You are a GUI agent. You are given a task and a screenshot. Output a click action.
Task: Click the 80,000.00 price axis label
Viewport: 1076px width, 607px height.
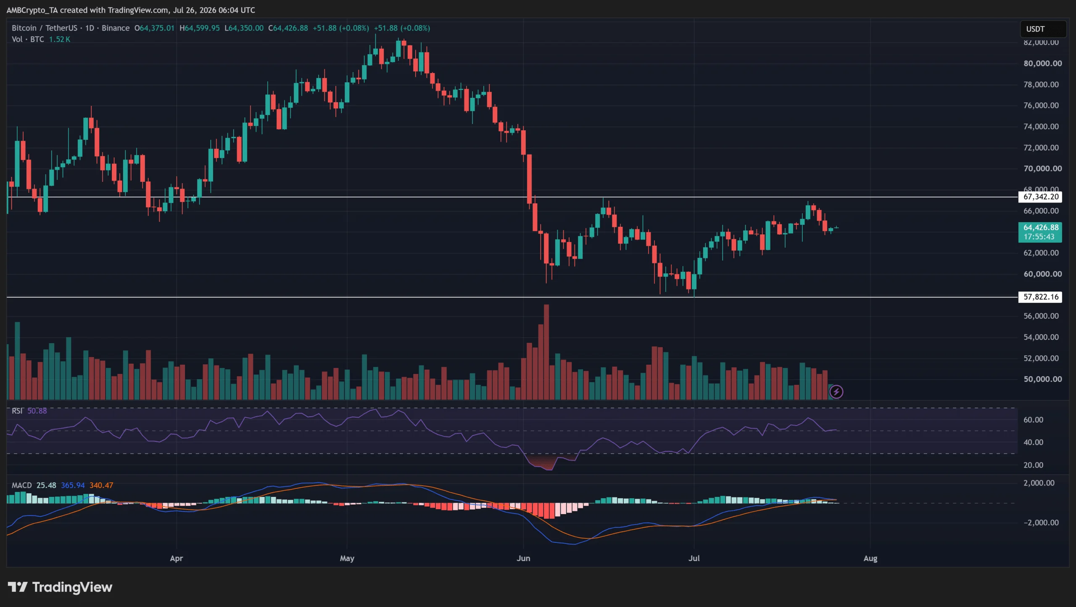[1043, 63]
